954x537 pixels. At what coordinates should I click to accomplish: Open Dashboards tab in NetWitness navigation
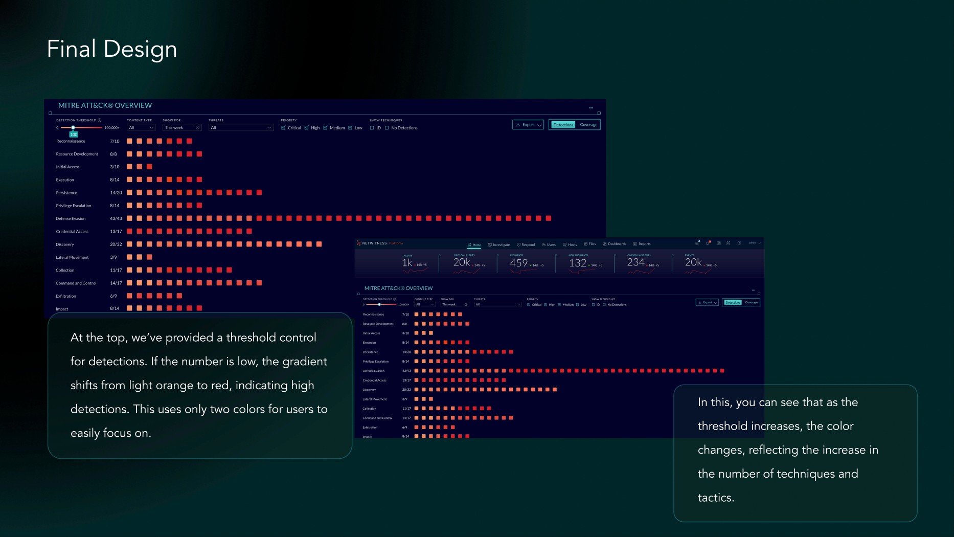615,244
